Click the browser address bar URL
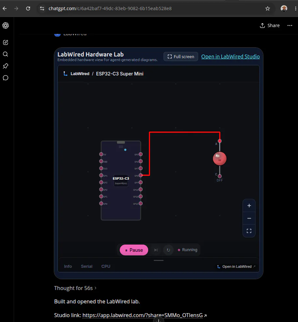This screenshot has height=322, width=298. (110, 8)
